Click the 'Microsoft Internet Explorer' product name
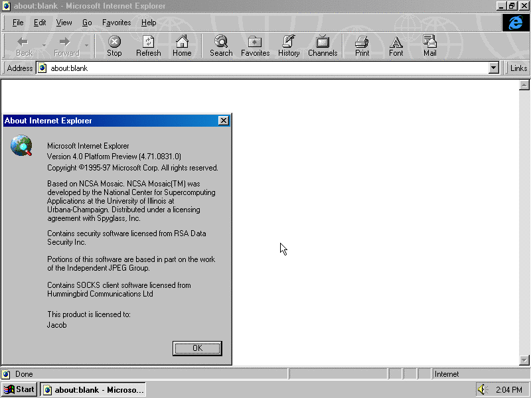 pos(88,146)
